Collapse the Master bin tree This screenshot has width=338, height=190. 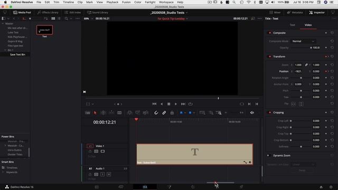coord(3,23)
